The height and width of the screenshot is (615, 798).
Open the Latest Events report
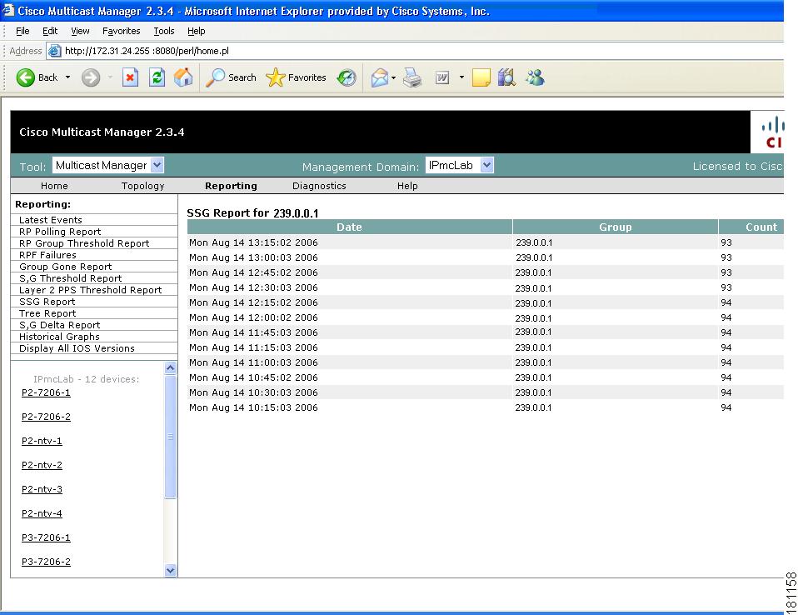click(x=50, y=220)
